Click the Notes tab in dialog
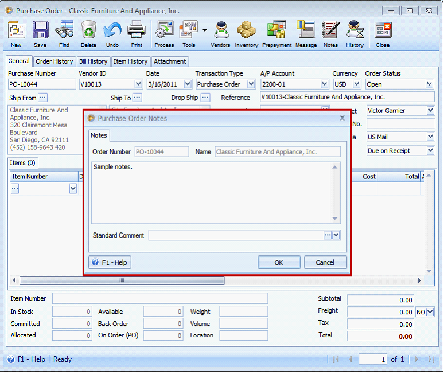444x373 pixels. coord(99,135)
